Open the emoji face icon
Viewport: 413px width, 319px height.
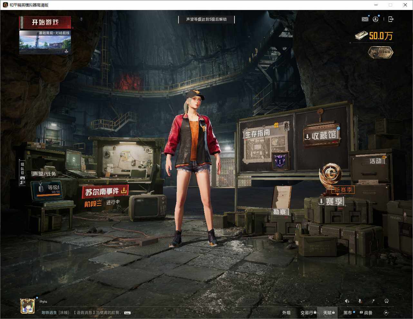coord(386,301)
